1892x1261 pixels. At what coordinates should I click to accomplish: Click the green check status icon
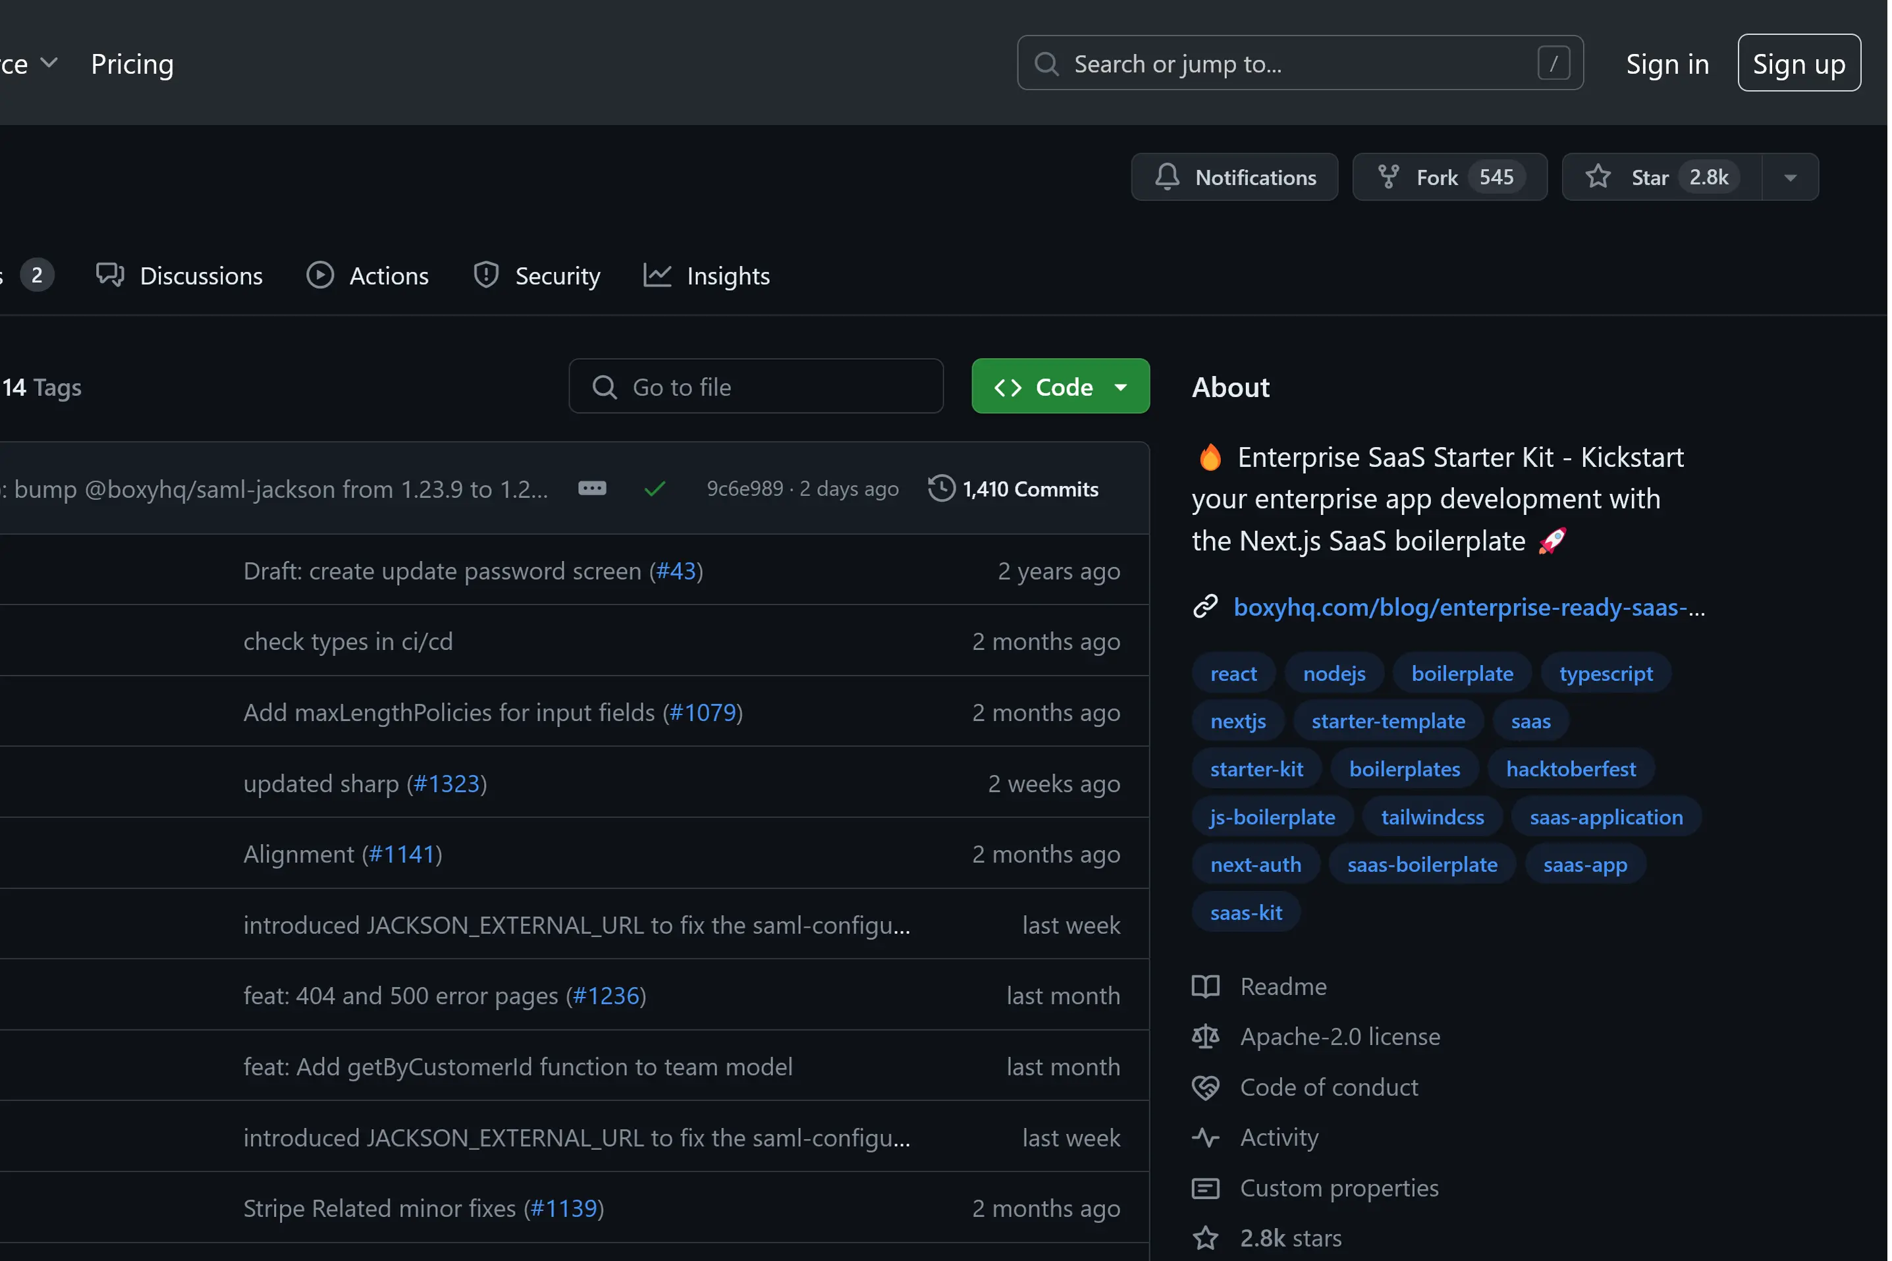tap(655, 489)
